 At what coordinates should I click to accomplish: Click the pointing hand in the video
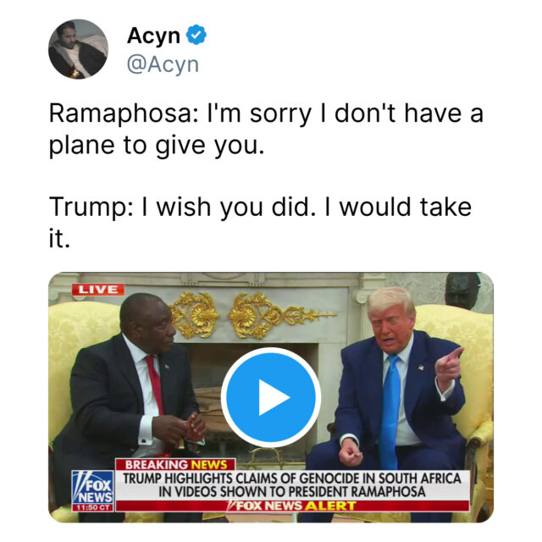[449, 368]
